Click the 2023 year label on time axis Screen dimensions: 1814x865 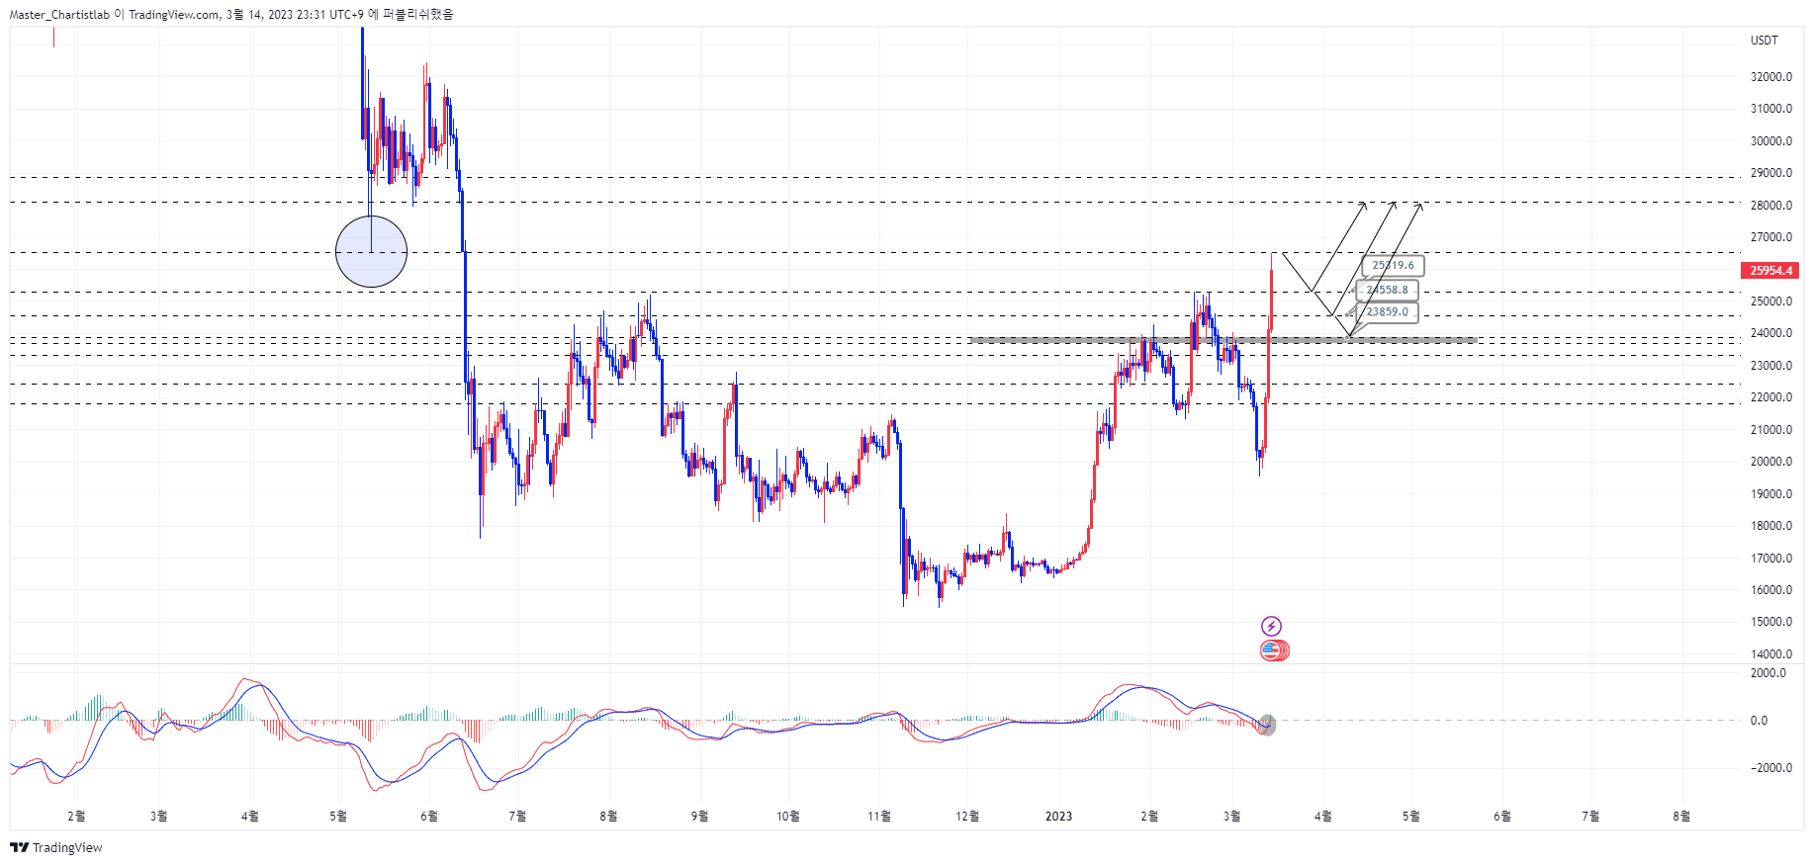pyautogui.click(x=1058, y=817)
